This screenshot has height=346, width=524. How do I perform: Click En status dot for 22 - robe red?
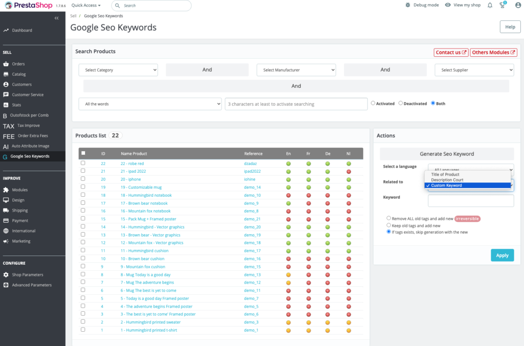tap(289, 164)
